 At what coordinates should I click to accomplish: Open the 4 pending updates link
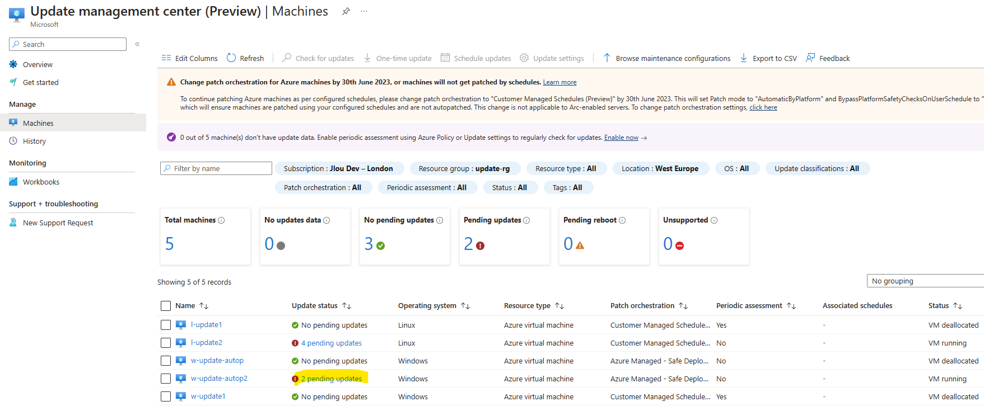tap(332, 343)
